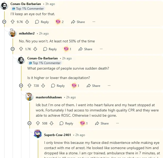Open Superb-Cow-2461's user profile
Image resolution: width=163 pixels, height=158 pixels.
(57, 135)
